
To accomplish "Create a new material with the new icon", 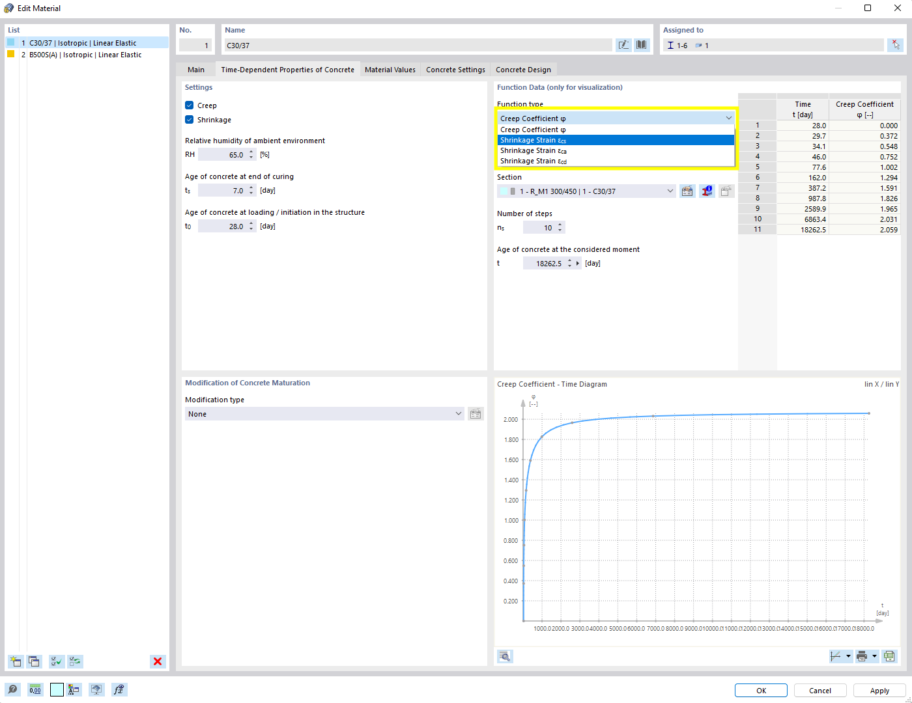I will pos(15,661).
